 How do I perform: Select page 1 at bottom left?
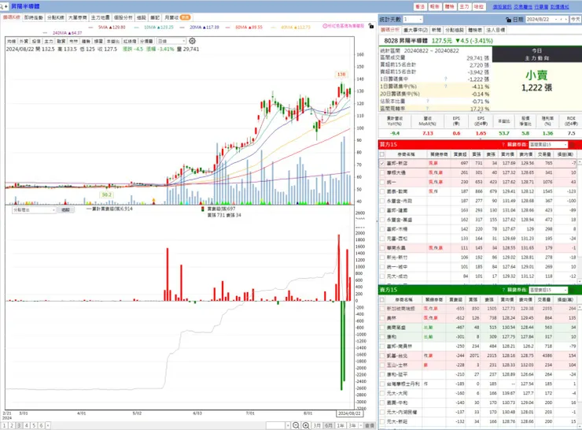click(x=5, y=425)
